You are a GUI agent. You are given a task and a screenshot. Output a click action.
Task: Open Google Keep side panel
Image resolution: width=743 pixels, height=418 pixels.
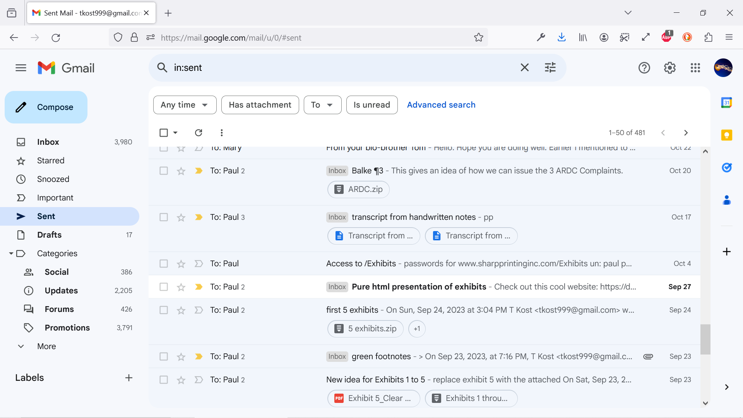pos(726,135)
